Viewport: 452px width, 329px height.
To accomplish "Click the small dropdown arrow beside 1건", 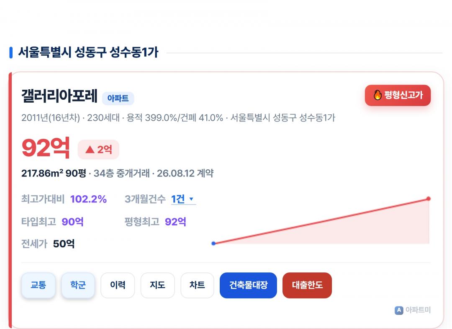I will click(191, 199).
